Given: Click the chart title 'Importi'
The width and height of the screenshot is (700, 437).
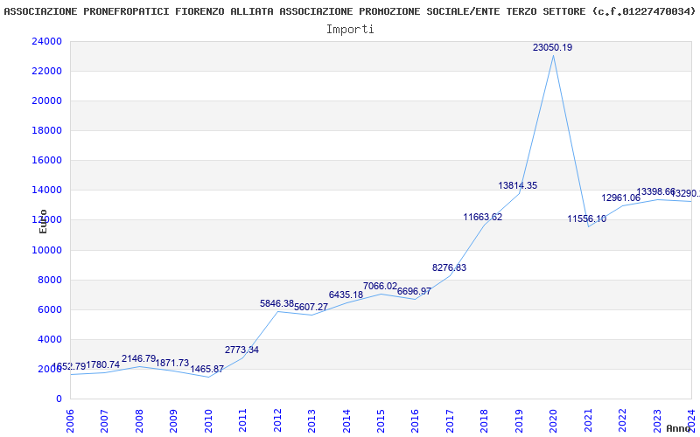Looking at the screenshot, I should (350, 30).
